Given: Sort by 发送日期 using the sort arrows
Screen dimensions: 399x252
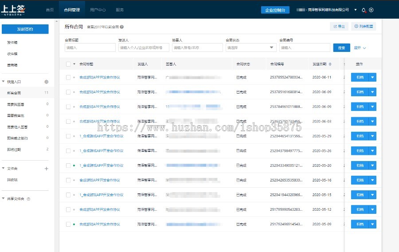Looking at the screenshot, I should point(330,64).
